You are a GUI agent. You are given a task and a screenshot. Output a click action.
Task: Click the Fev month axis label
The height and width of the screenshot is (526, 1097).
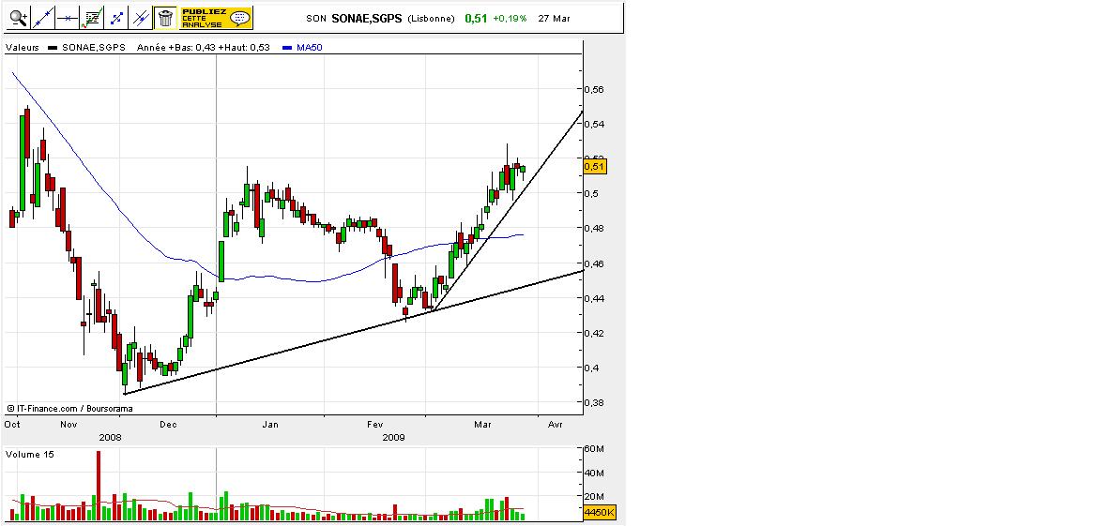[x=375, y=425]
